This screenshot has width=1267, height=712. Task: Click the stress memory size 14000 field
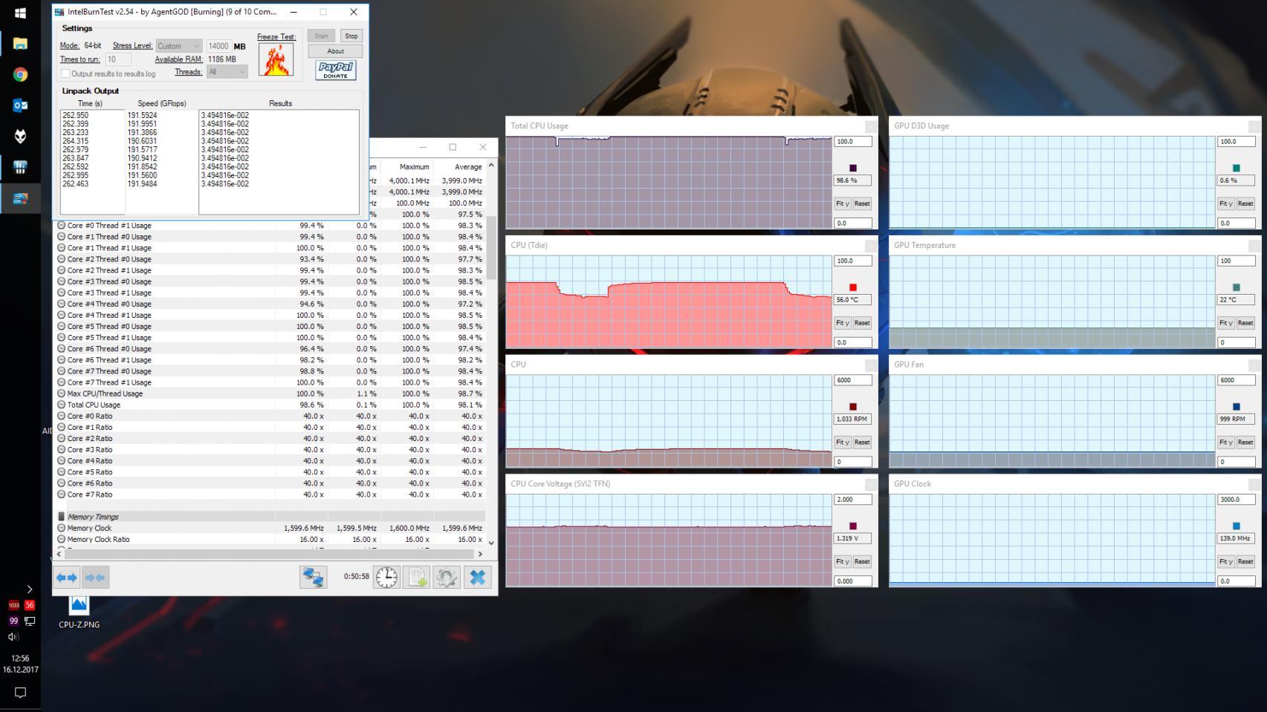(218, 46)
